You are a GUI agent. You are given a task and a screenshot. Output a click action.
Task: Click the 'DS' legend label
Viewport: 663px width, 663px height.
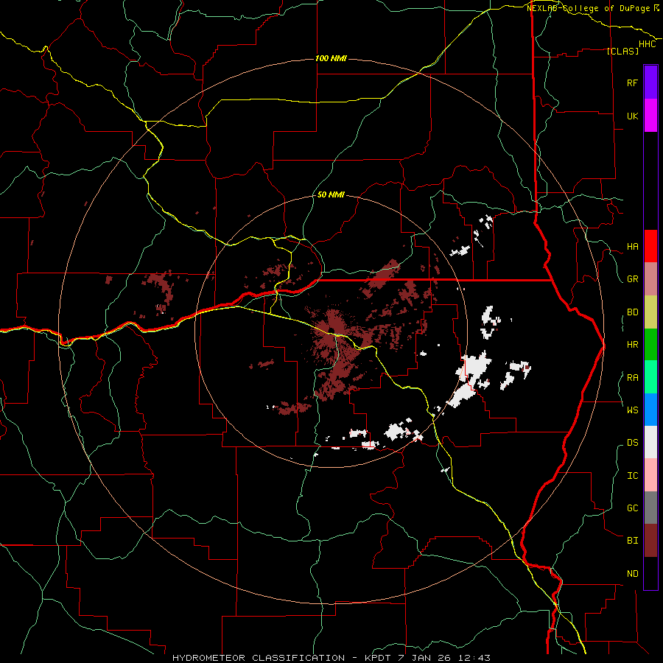tap(632, 443)
